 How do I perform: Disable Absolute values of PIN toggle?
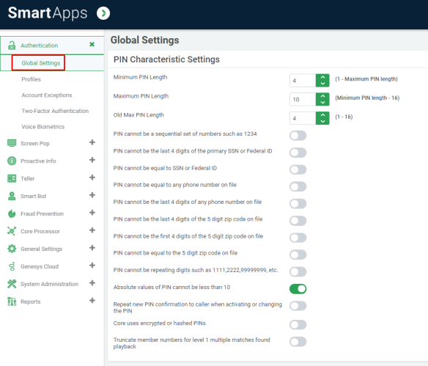298,289
